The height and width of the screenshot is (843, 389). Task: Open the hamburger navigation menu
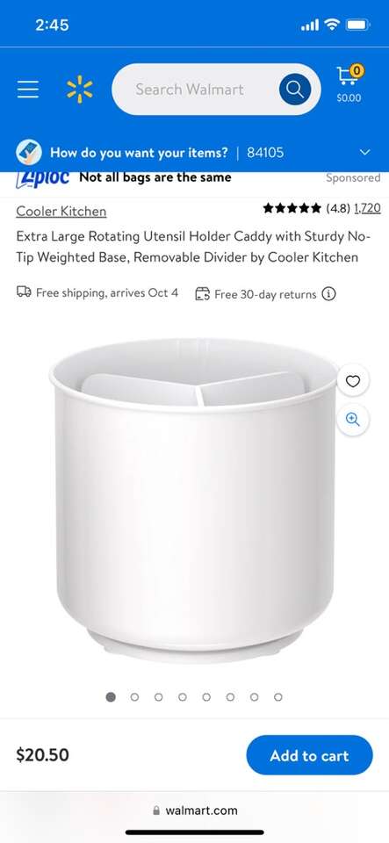28,90
